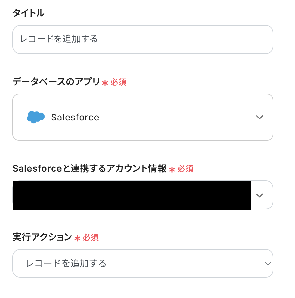This screenshot has height=298, width=295.
Task: Click the red asterisk beside 実行アクション
Action: point(77,238)
